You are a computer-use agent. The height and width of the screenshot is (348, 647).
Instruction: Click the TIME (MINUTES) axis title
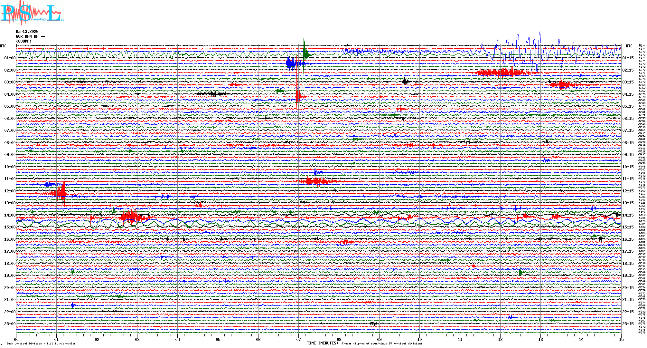(323, 343)
